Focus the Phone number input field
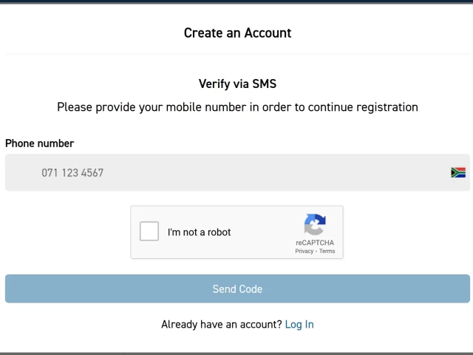473x355 pixels. [237, 172]
